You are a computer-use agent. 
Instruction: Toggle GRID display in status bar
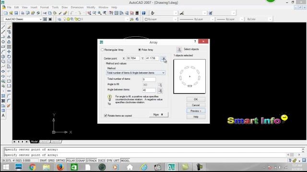click(51, 161)
